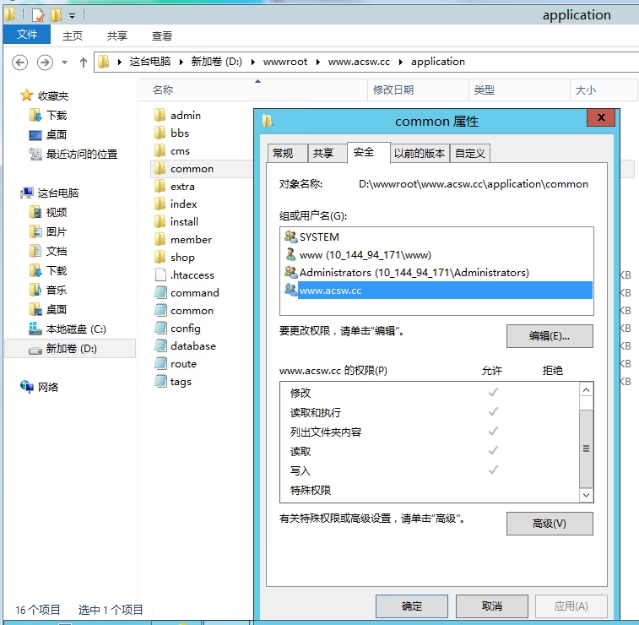Click the database file icon
Screen dimensions: 639x625
(x=160, y=345)
